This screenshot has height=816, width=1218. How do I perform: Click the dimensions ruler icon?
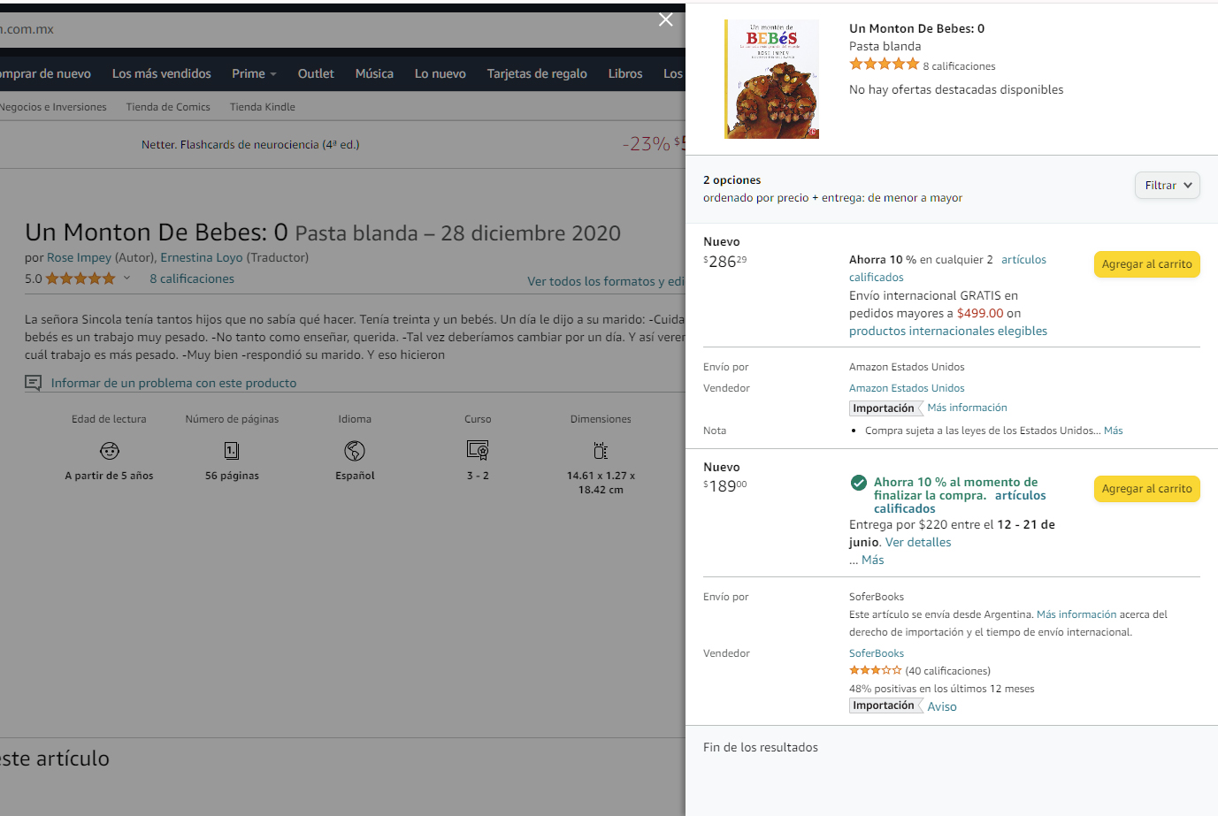tap(601, 451)
